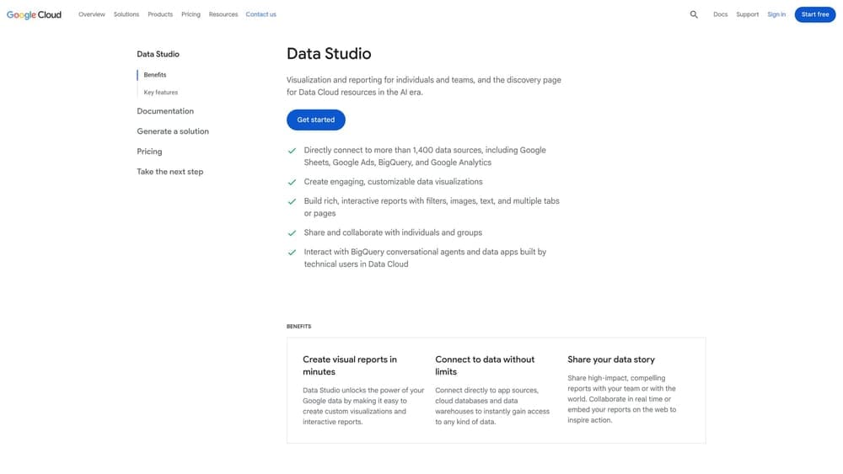
Task: Open the Resources menu
Action: coord(223,14)
